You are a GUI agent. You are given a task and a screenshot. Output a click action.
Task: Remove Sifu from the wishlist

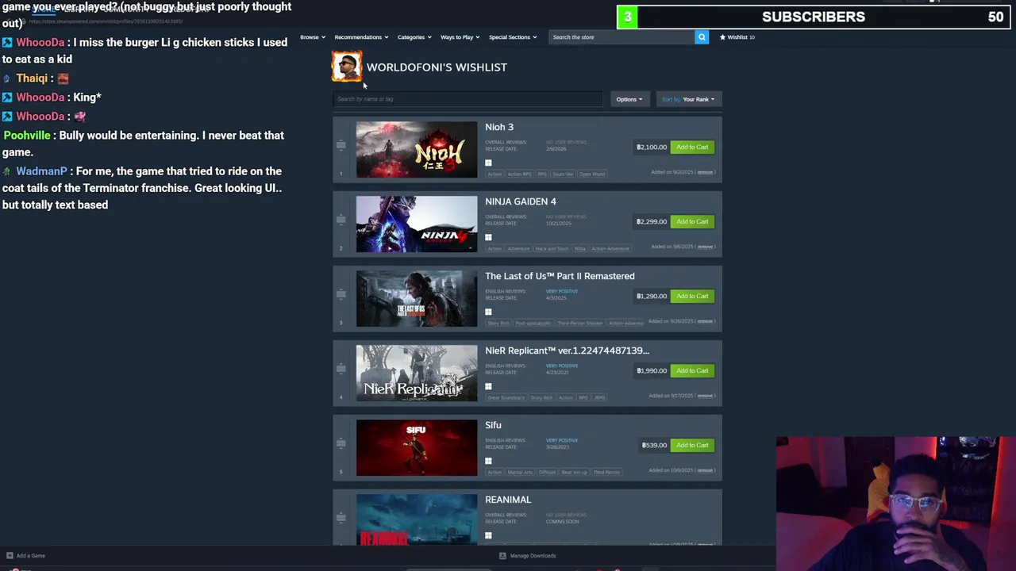[705, 470]
